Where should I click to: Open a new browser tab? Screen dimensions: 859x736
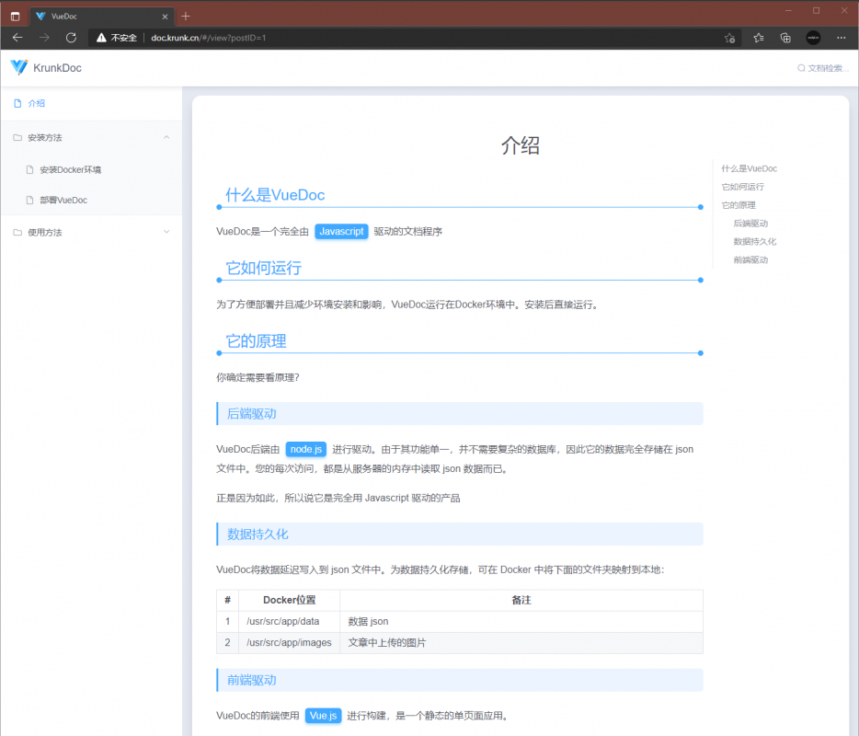point(186,16)
